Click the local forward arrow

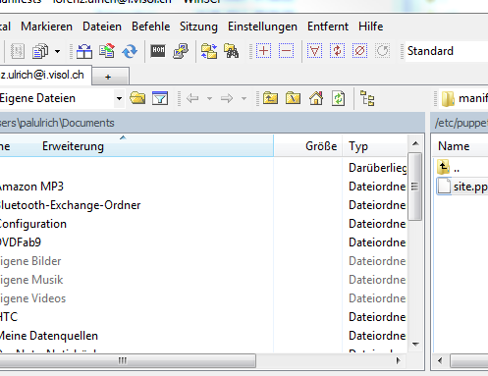tap(227, 98)
